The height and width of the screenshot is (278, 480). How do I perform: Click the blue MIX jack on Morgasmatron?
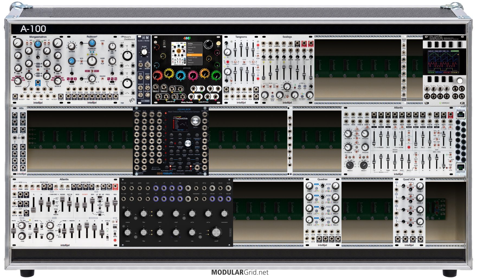(38, 82)
